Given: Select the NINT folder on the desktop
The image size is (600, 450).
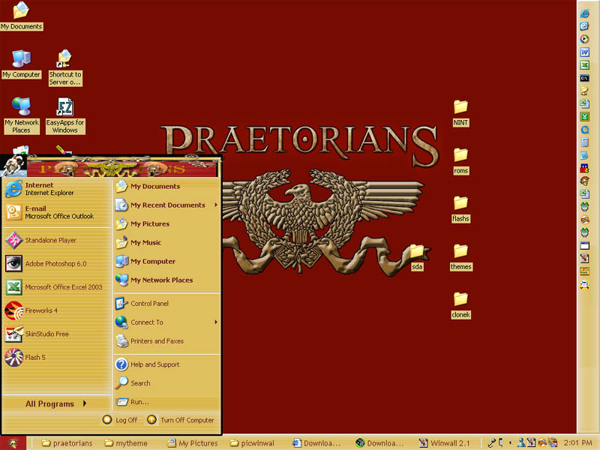Looking at the screenshot, I should [460, 113].
